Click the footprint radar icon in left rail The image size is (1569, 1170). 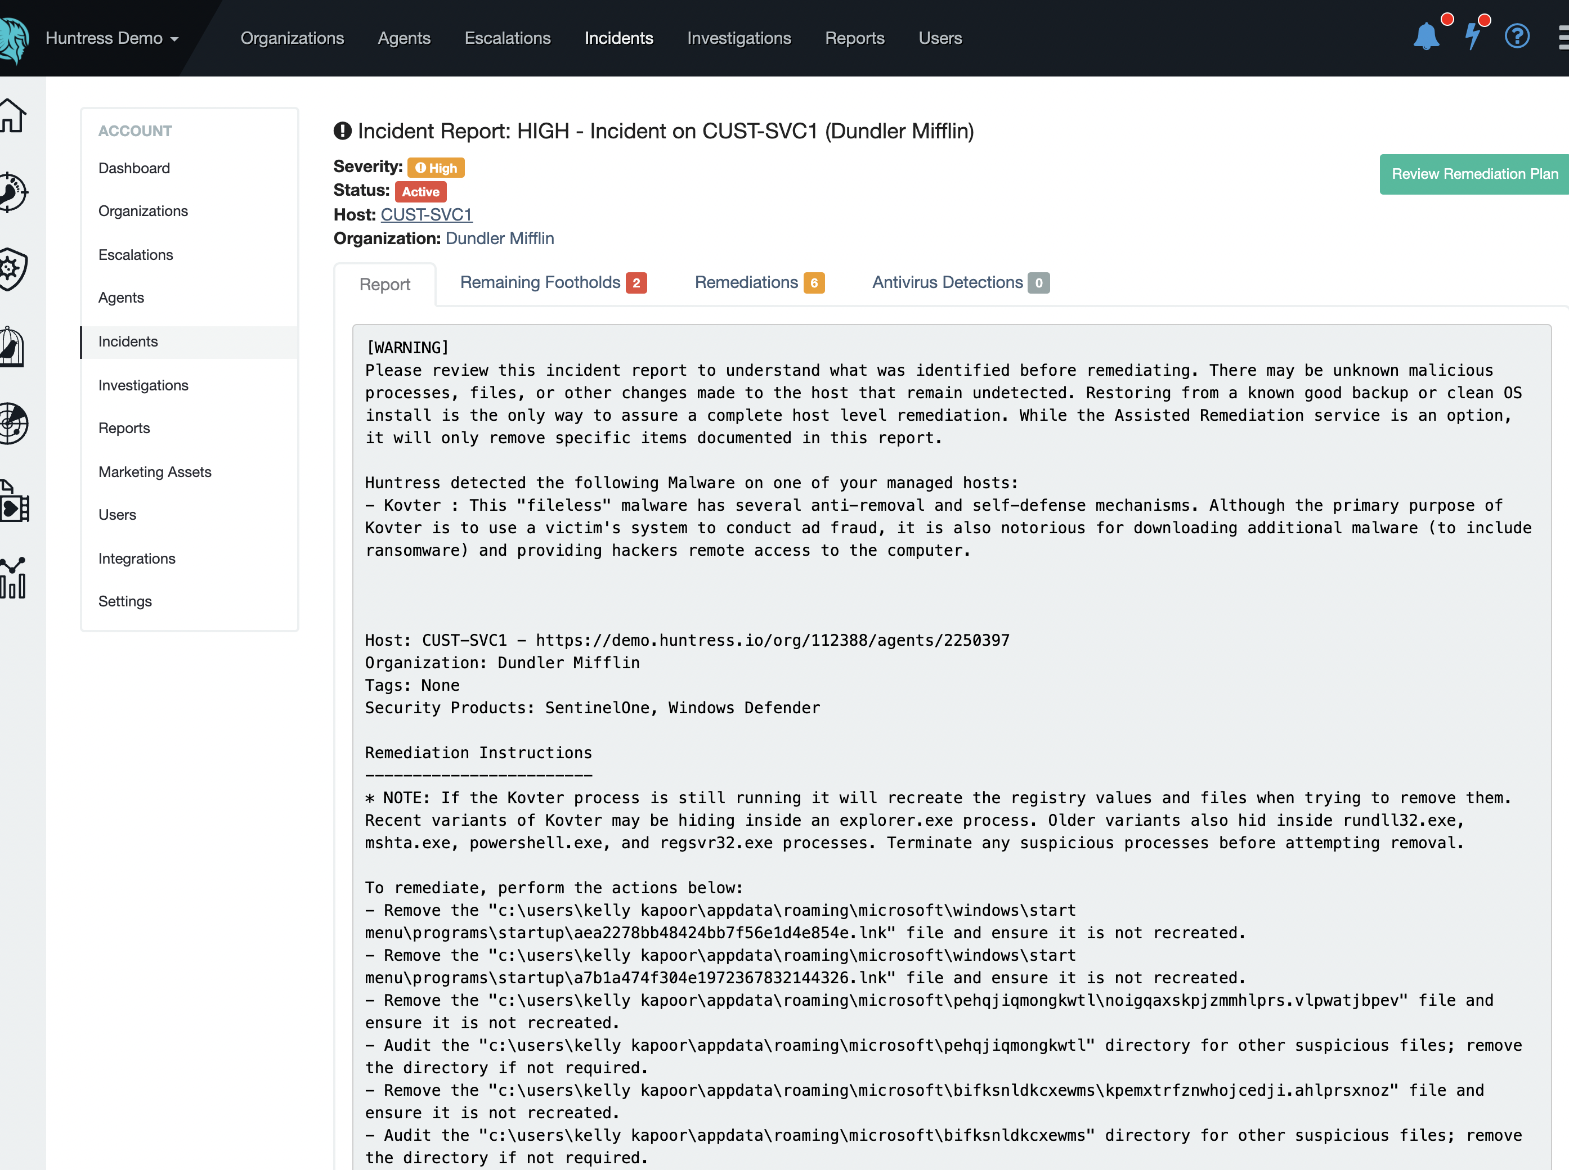[14, 192]
